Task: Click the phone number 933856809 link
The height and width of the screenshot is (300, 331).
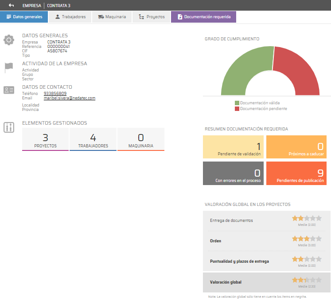Action: (x=55, y=94)
